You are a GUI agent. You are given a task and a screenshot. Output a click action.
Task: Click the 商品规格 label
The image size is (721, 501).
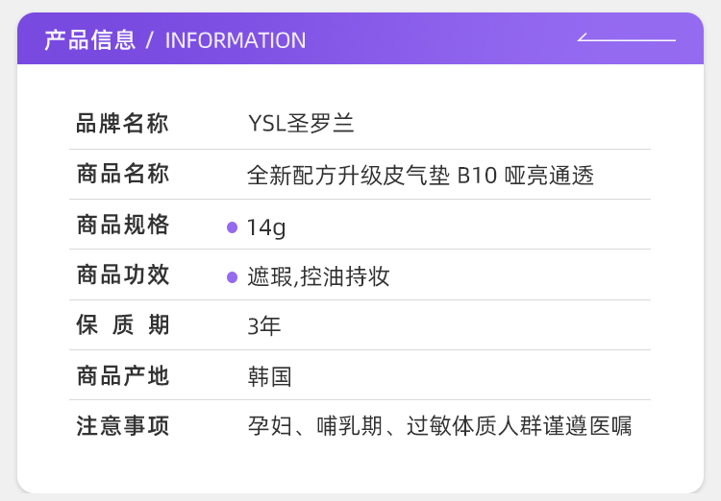click(123, 225)
